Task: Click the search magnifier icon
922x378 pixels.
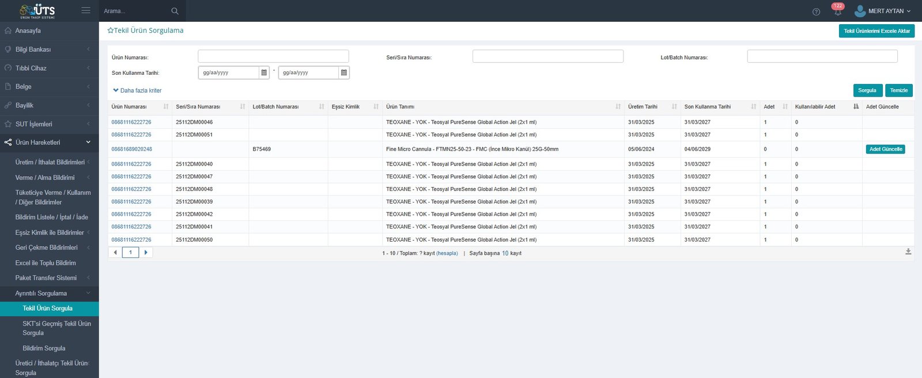Action: click(x=175, y=11)
